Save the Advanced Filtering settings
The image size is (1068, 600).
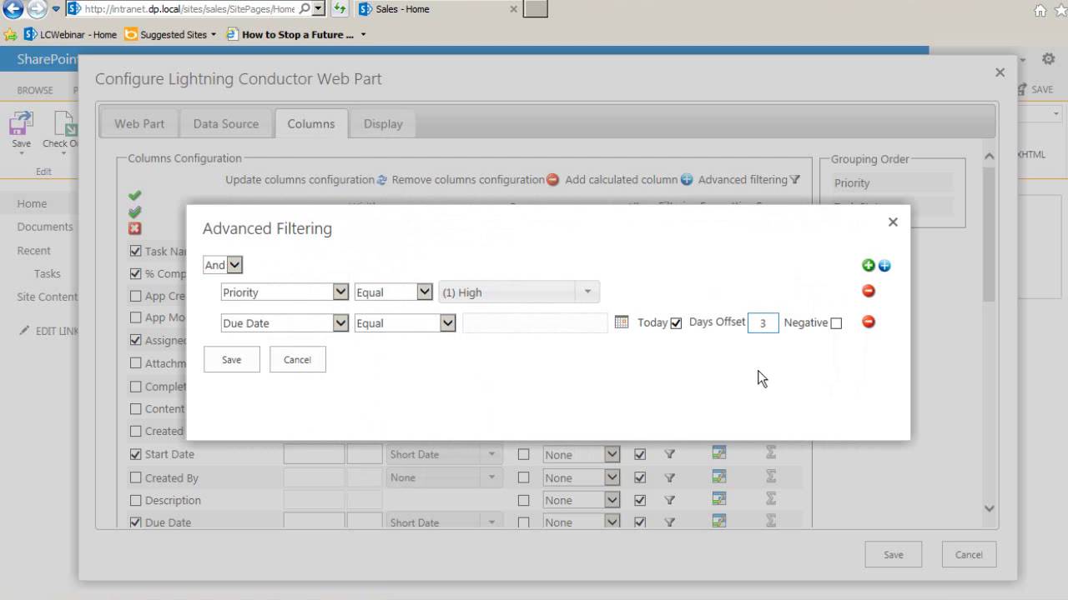(x=232, y=359)
